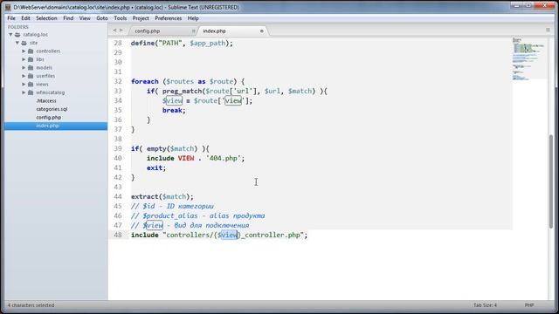Expand the wfmscatalog folder
559x314 pixels.
[24, 92]
